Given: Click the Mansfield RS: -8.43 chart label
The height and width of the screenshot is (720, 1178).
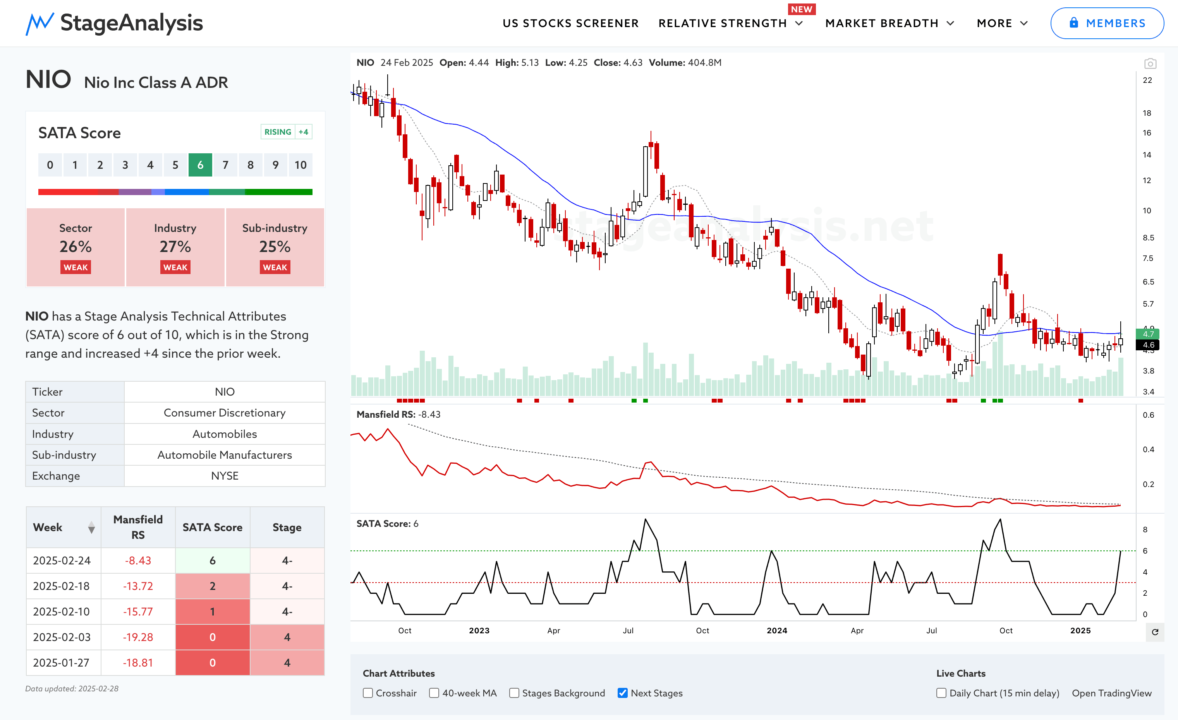Looking at the screenshot, I should pyautogui.click(x=398, y=414).
